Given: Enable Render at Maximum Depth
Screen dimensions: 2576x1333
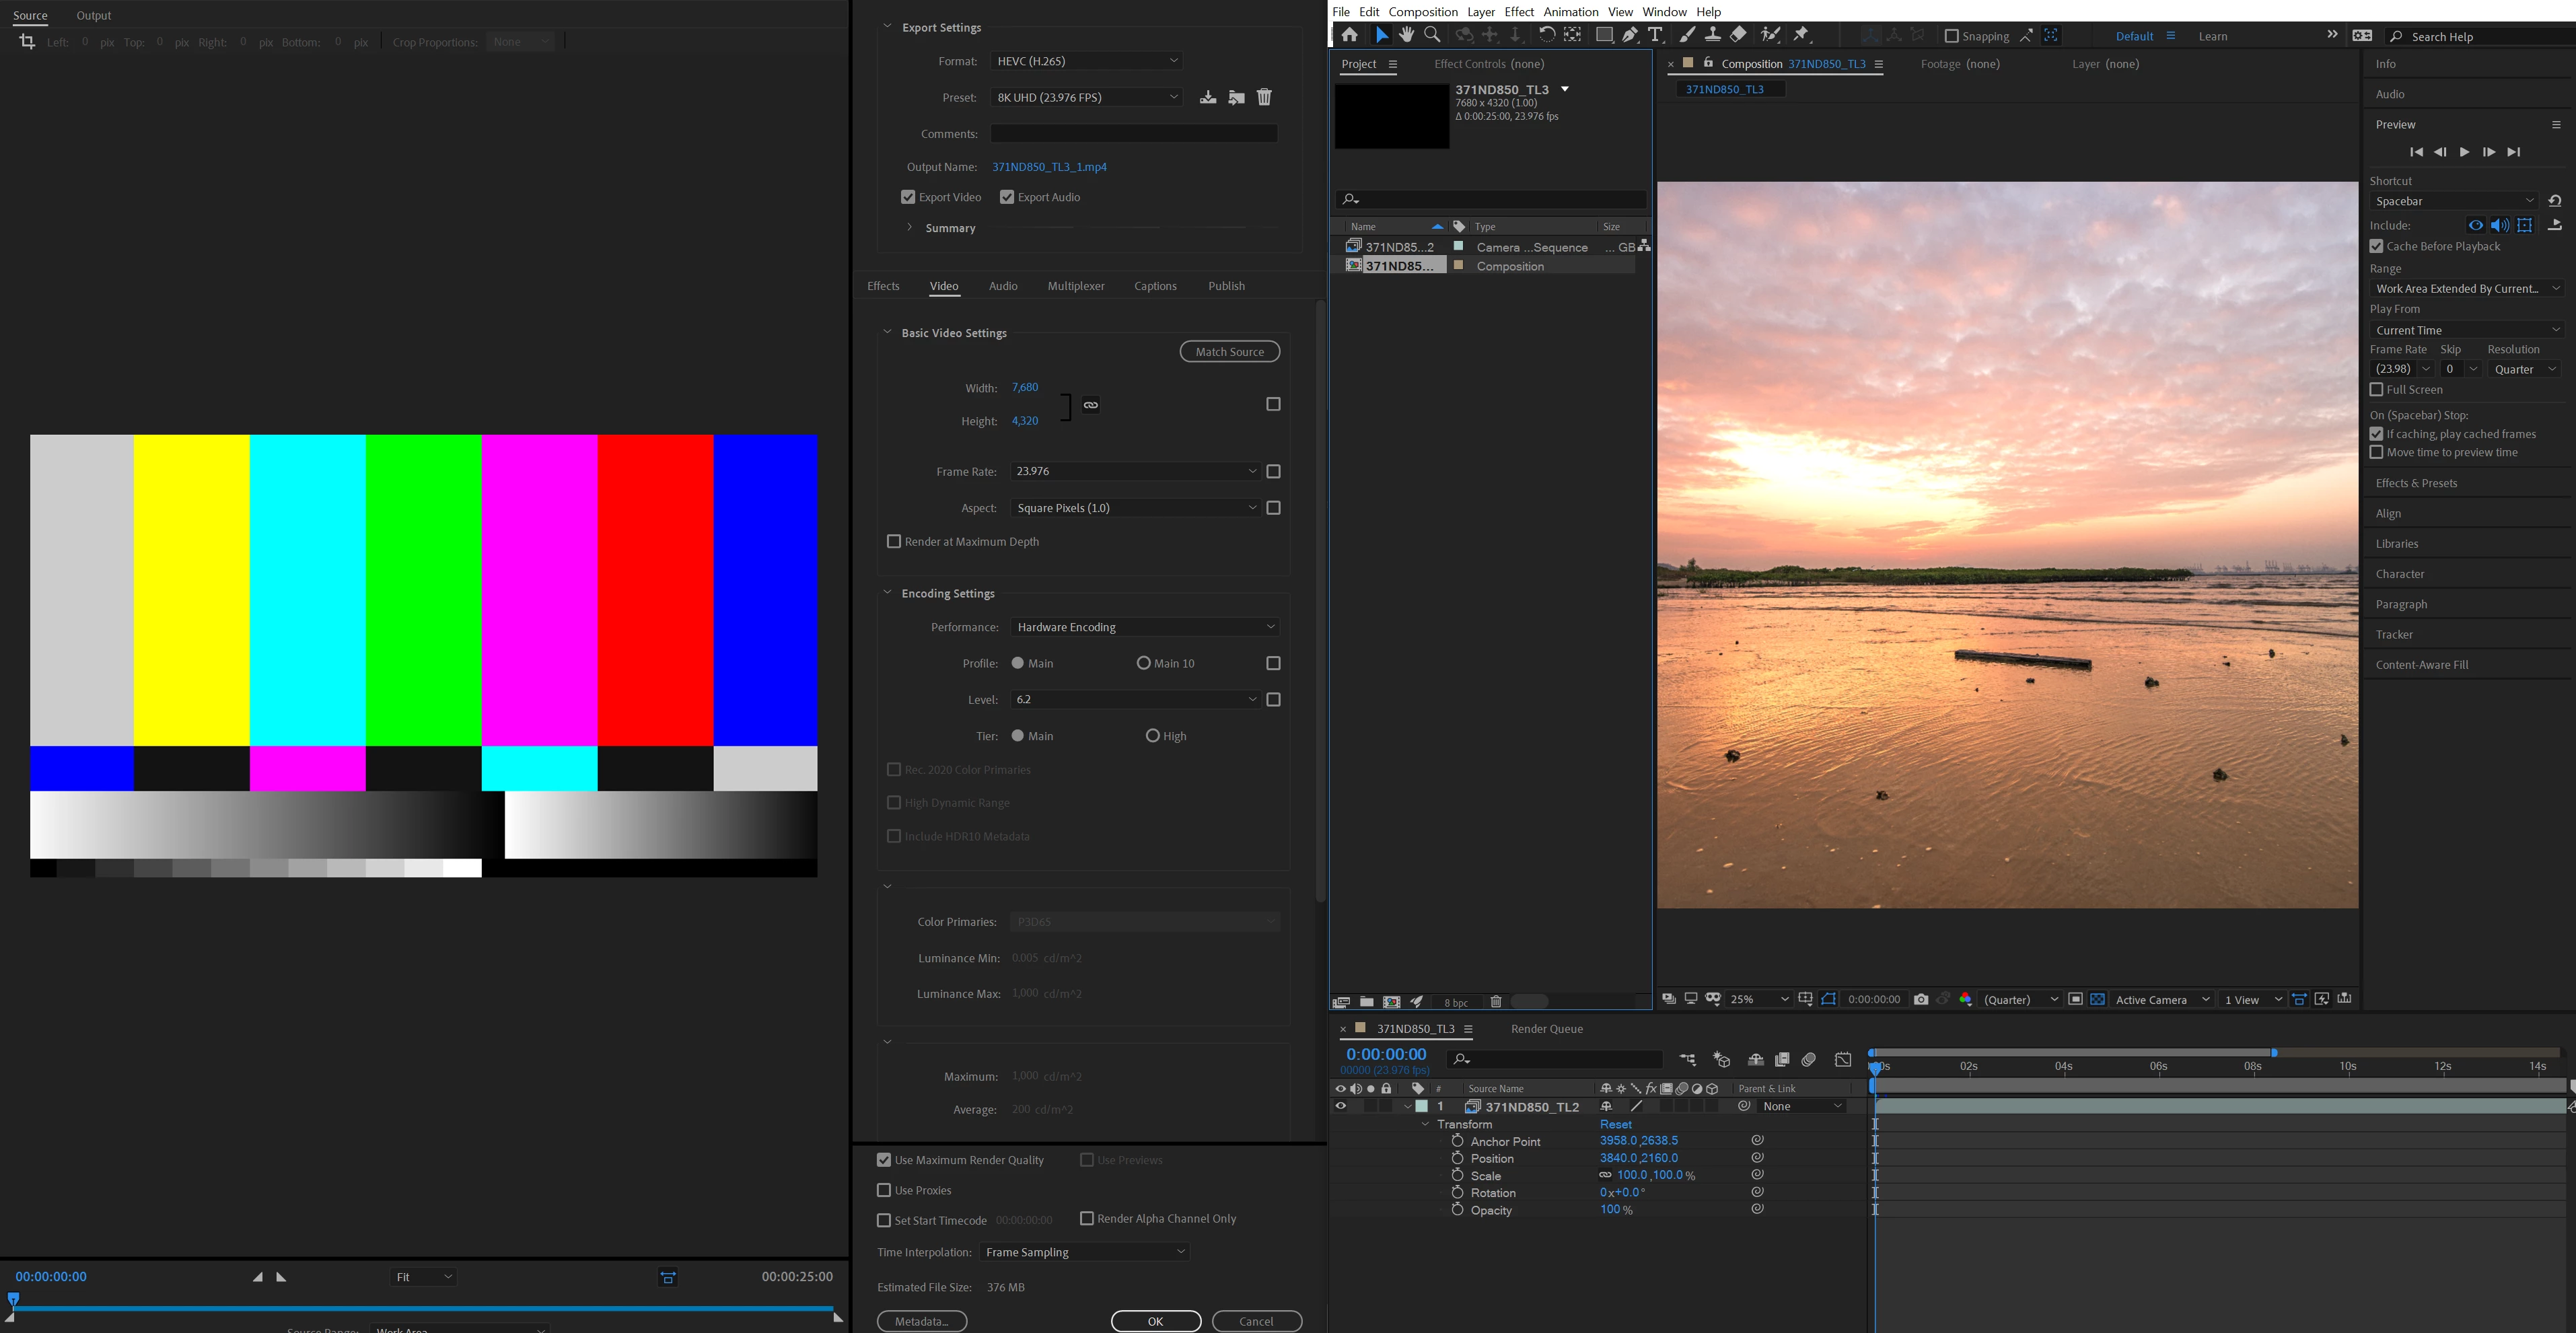Looking at the screenshot, I should coord(894,541).
